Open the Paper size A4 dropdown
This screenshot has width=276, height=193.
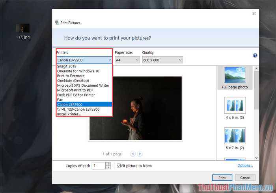pos(127,60)
